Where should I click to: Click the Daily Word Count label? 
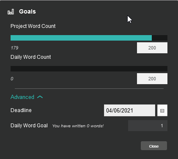[x=31, y=57]
